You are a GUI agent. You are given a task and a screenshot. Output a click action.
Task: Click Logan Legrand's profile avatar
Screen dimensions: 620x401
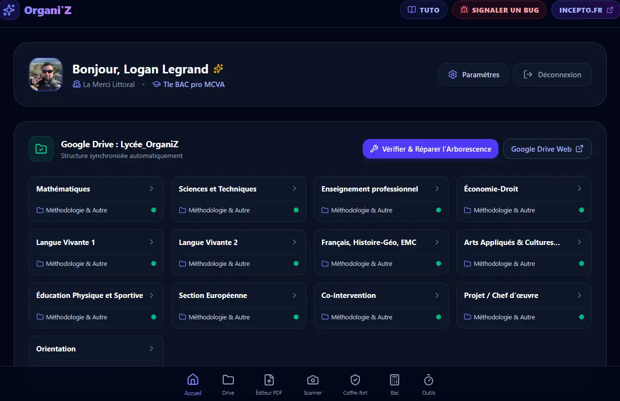[x=46, y=74]
